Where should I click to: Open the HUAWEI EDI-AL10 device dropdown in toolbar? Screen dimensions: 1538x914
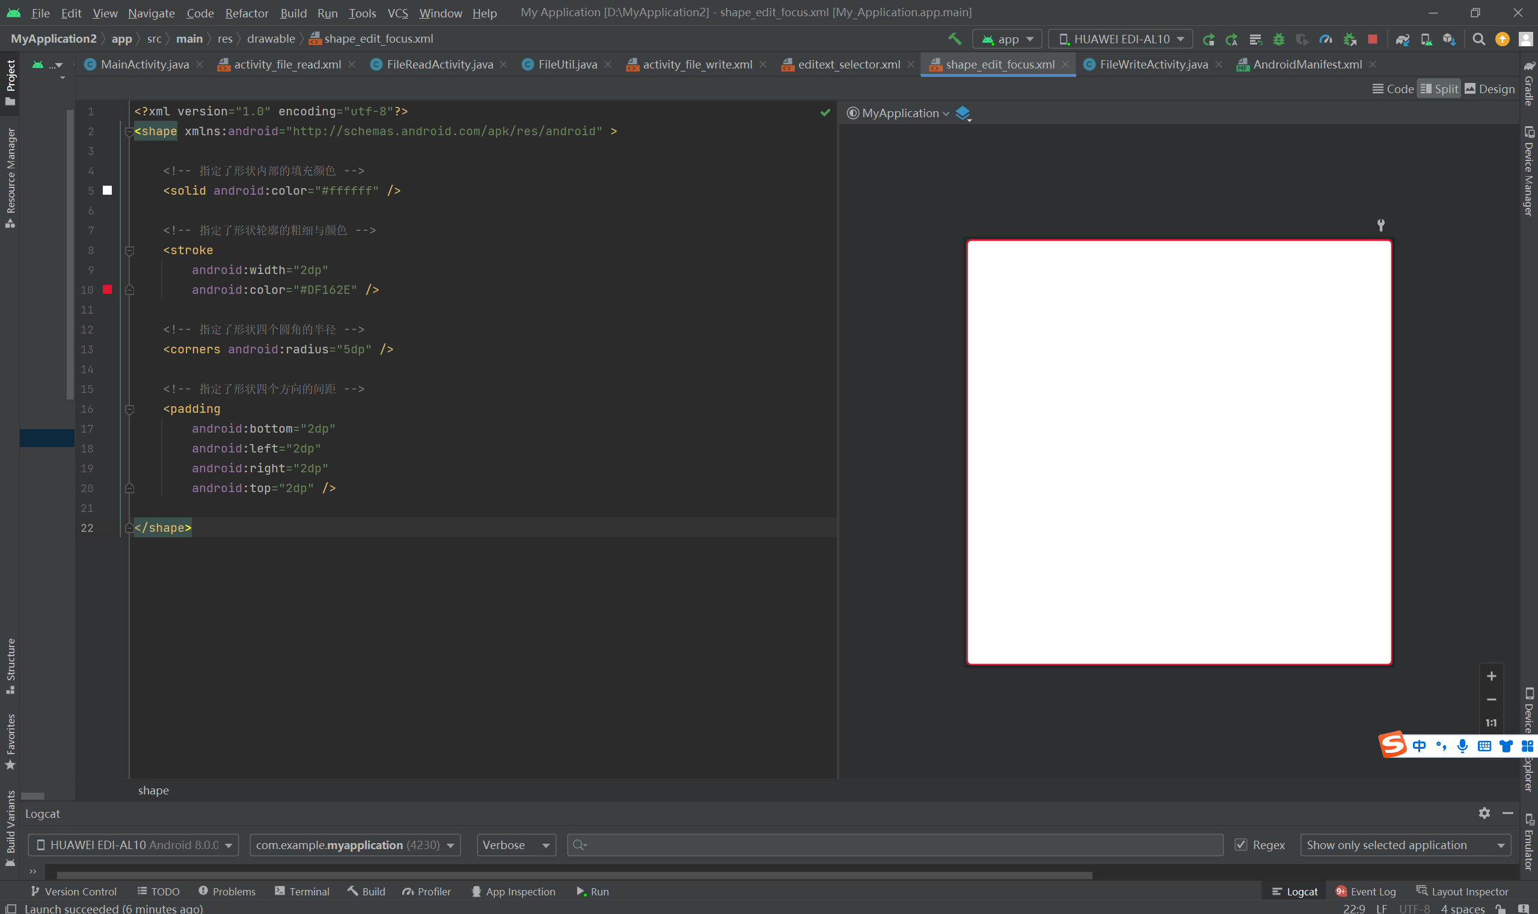pyautogui.click(x=1121, y=39)
